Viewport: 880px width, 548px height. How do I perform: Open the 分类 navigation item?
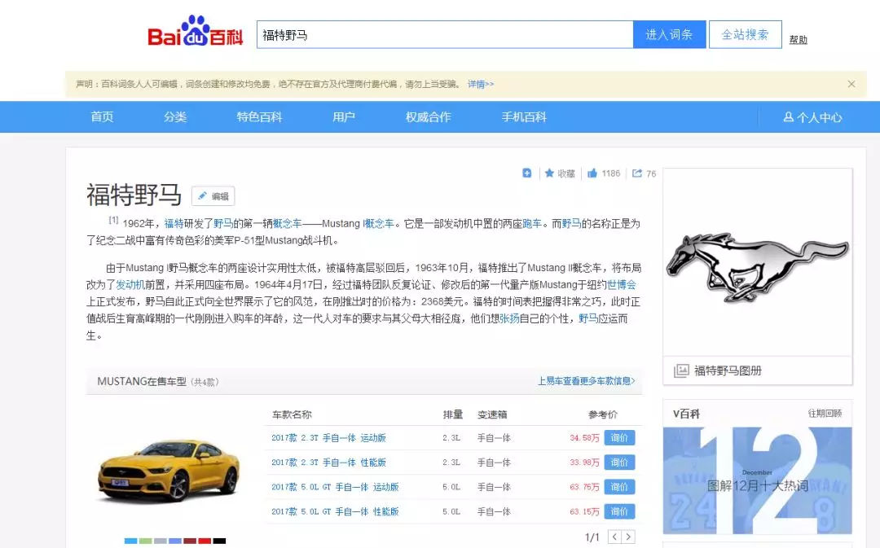pyautogui.click(x=175, y=116)
